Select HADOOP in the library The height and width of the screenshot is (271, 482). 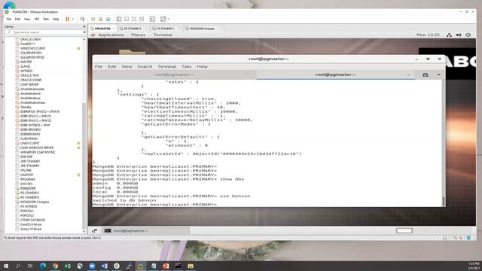pos(26,175)
